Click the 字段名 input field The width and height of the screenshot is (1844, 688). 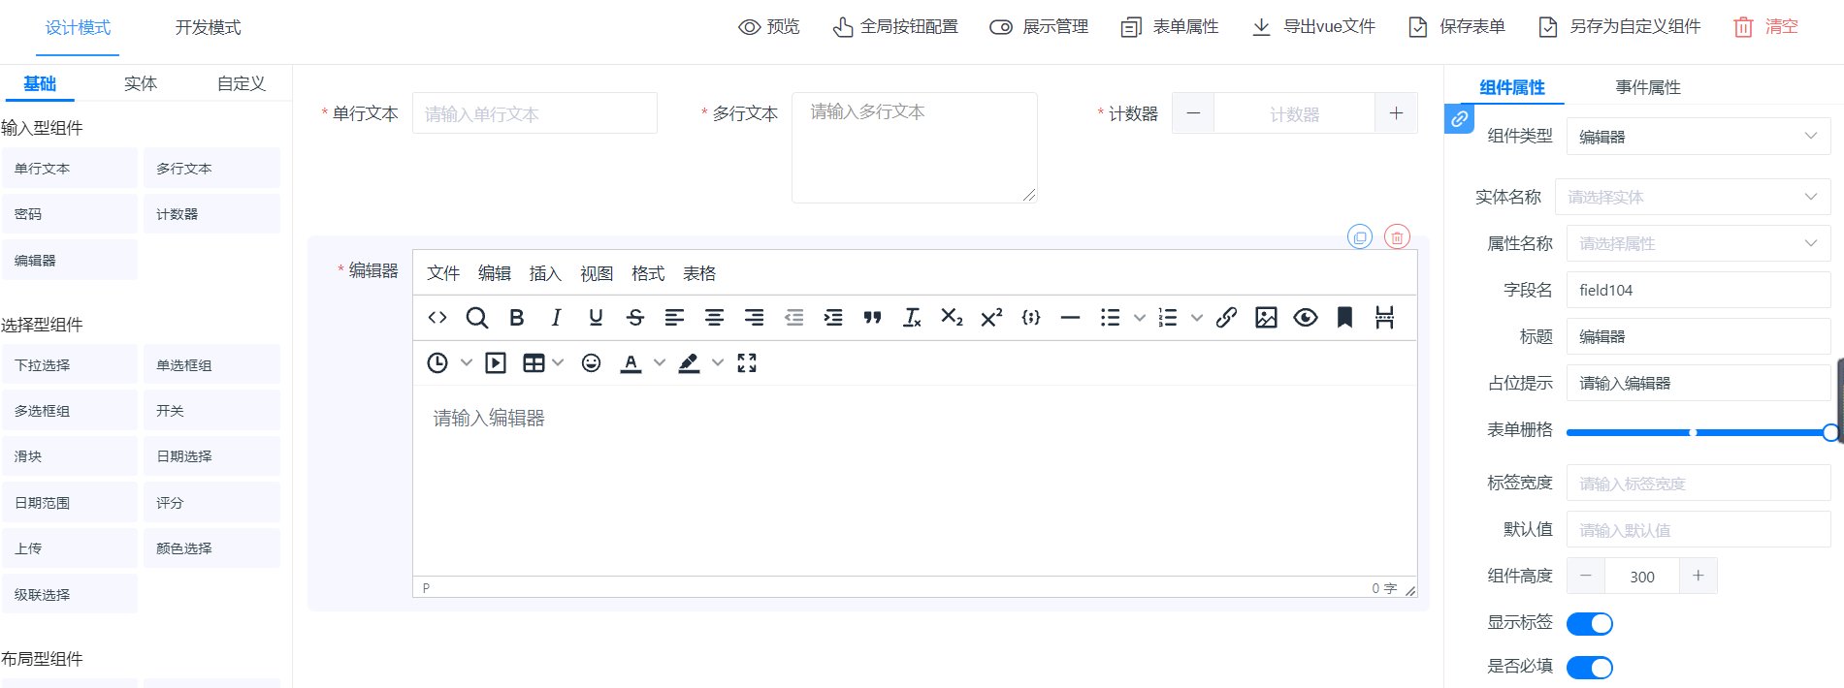click(x=1698, y=290)
